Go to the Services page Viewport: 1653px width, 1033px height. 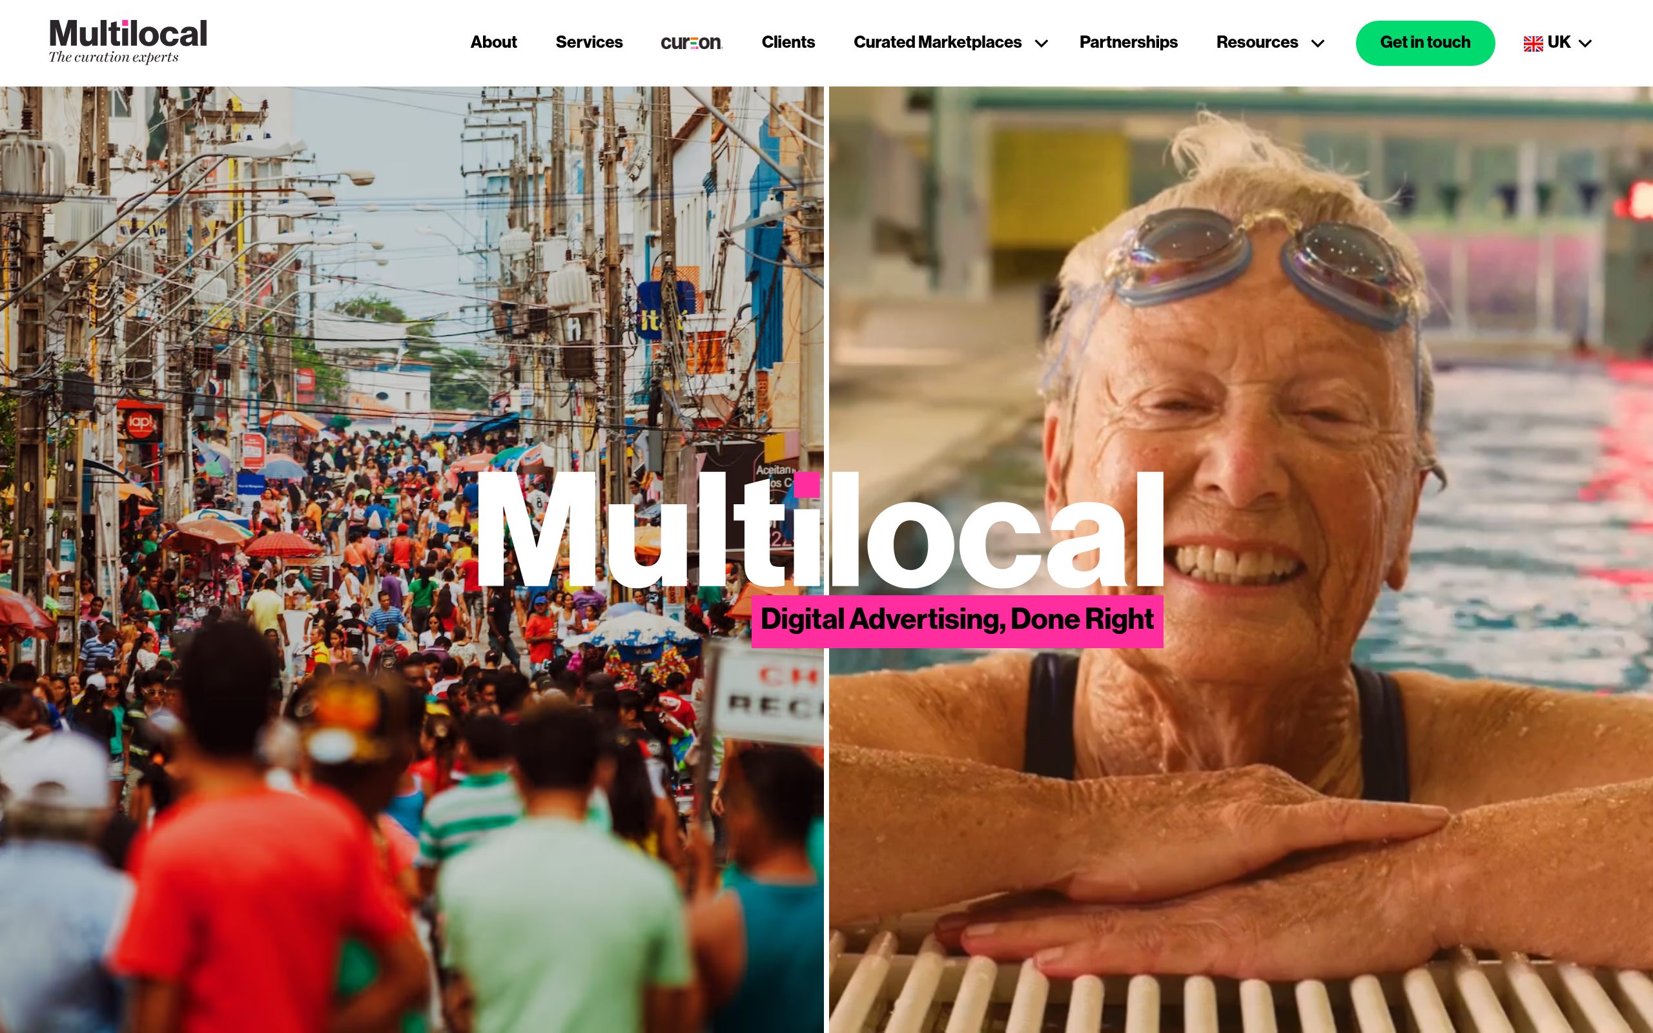(x=589, y=43)
